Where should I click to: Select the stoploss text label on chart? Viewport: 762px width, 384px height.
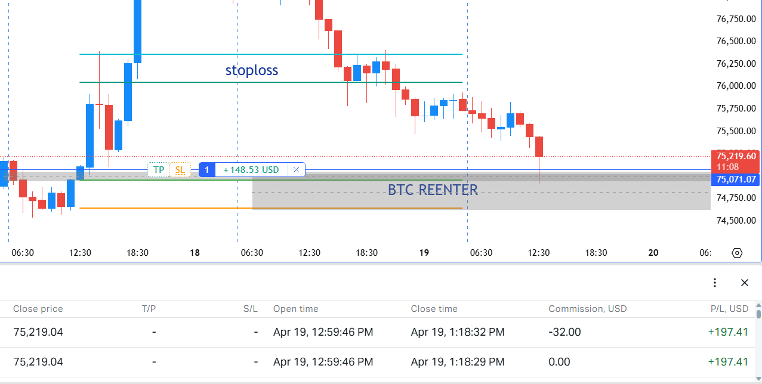coord(251,70)
